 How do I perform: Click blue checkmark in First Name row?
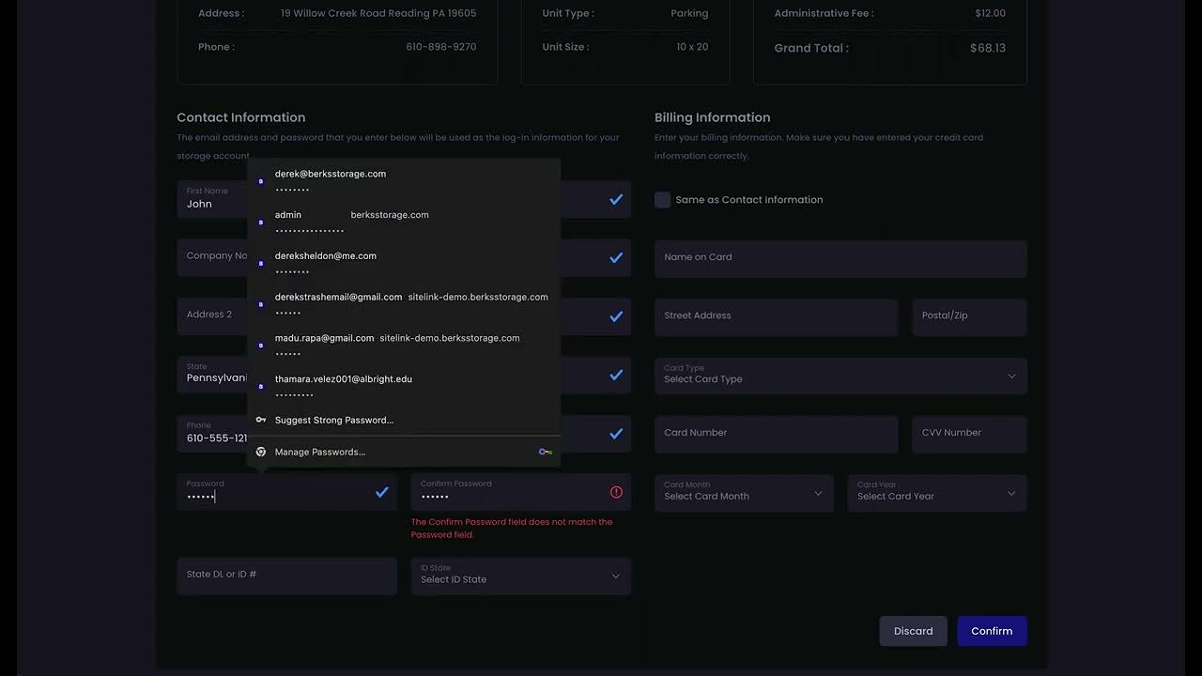[616, 199]
